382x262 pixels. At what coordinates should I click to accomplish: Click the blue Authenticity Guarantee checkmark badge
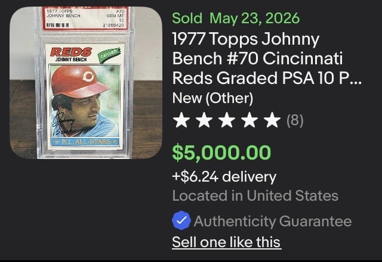(181, 220)
